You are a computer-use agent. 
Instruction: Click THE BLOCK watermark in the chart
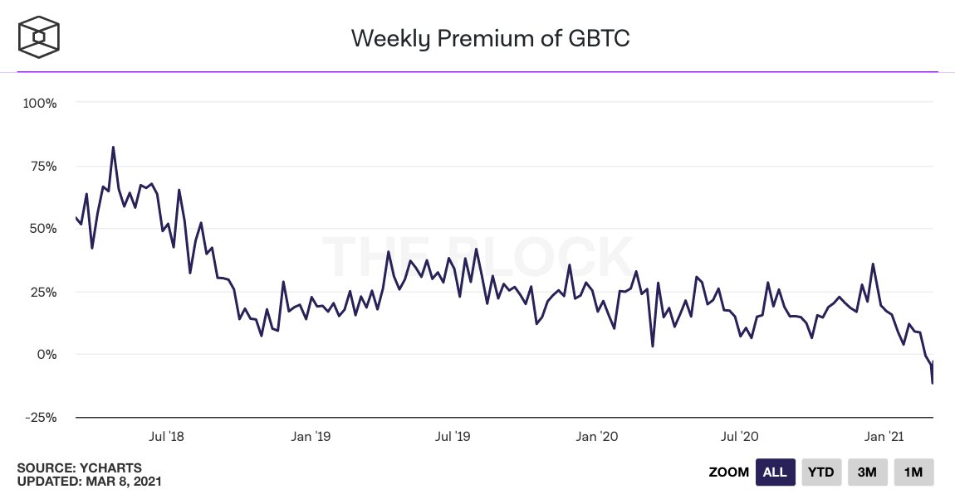coord(477,257)
